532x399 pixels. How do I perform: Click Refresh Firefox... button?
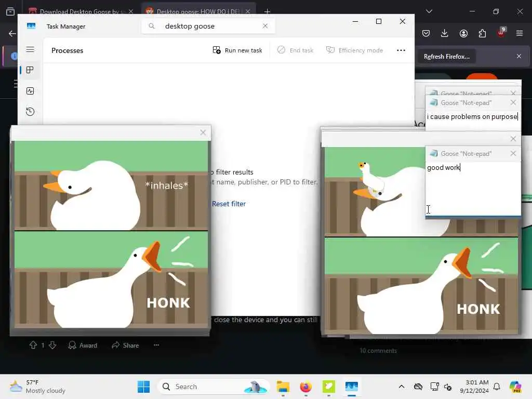coord(446,57)
